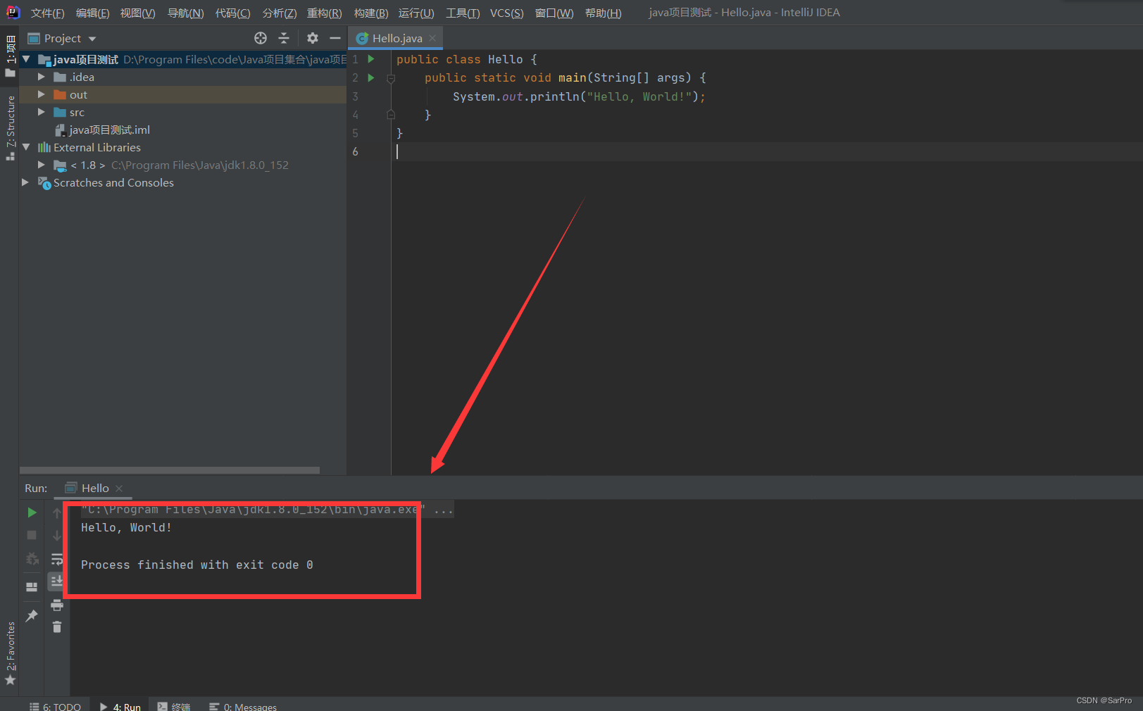The image size is (1143, 711).
Task: Expand Scratches and Consoles node
Action: (x=25, y=182)
